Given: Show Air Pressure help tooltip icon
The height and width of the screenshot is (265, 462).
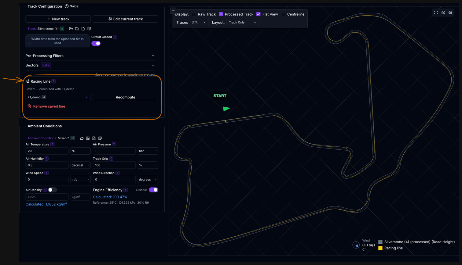Looking at the screenshot, I should [x=114, y=144].
